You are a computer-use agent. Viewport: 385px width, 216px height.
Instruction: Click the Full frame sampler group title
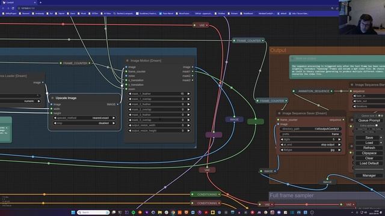click(x=291, y=196)
